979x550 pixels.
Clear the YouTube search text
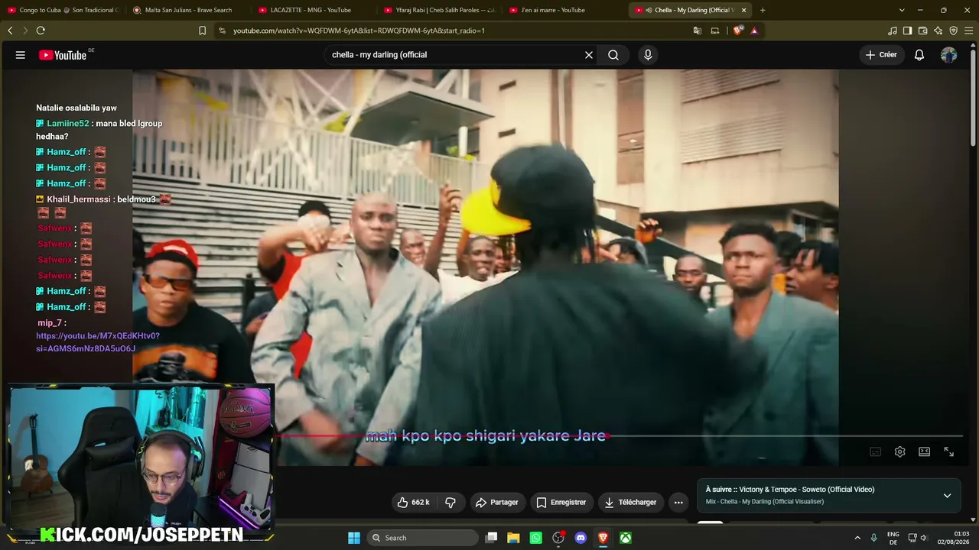tap(589, 55)
